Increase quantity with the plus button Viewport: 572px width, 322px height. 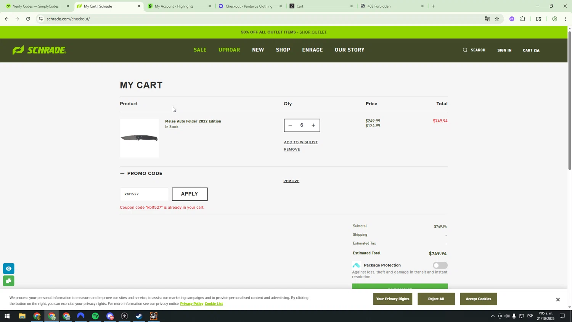(313, 126)
